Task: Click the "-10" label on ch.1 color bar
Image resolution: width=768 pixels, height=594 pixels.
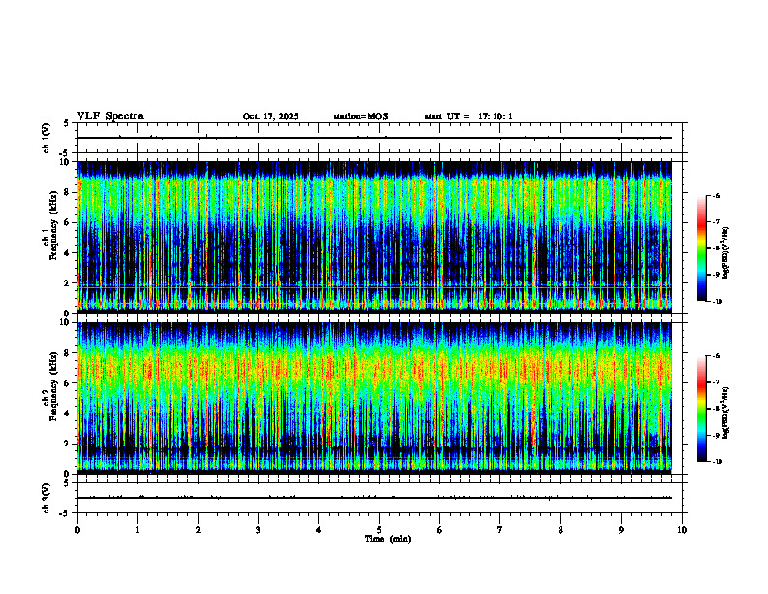Action: [717, 302]
